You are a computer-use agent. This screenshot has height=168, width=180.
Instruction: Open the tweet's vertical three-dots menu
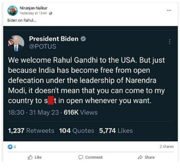[170, 42]
